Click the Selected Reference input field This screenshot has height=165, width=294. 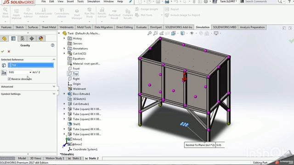(31, 65)
